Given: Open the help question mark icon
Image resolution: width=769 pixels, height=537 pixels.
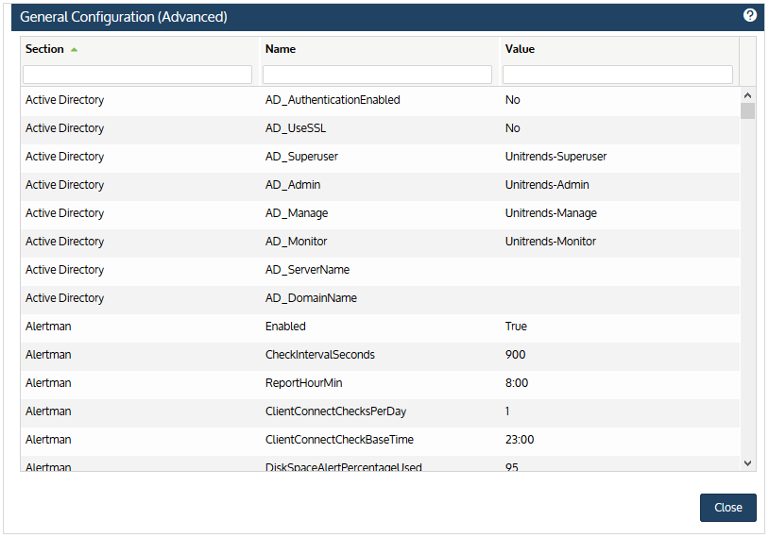Looking at the screenshot, I should click(x=749, y=16).
